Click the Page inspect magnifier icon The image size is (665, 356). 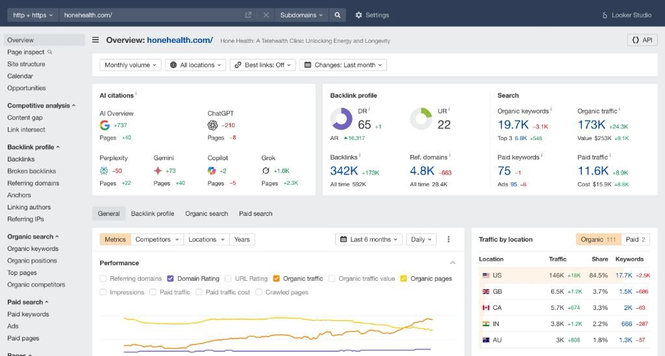49,52
